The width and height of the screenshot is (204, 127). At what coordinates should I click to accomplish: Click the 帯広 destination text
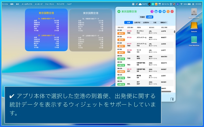(138, 56)
